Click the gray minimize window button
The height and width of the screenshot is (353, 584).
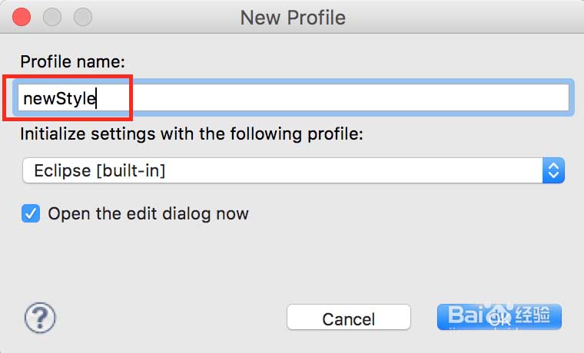click(52, 16)
